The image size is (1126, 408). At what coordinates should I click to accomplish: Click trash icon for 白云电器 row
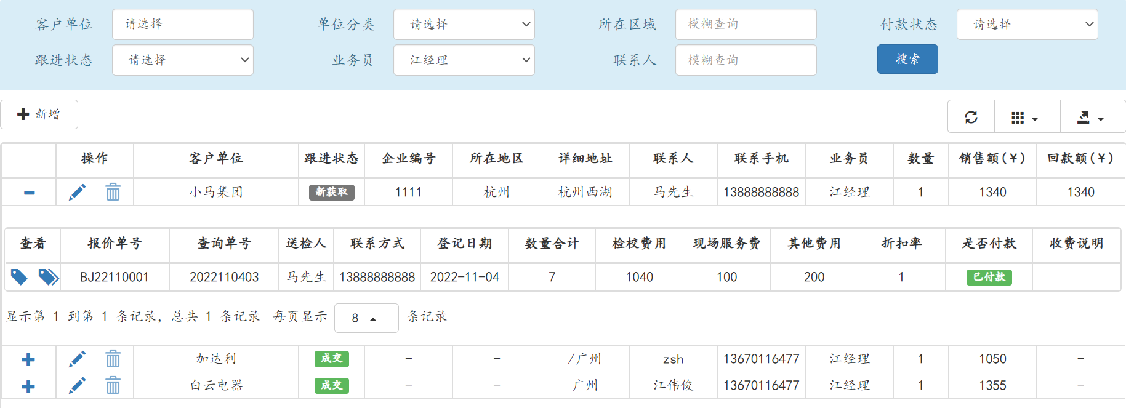coord(113,386)
